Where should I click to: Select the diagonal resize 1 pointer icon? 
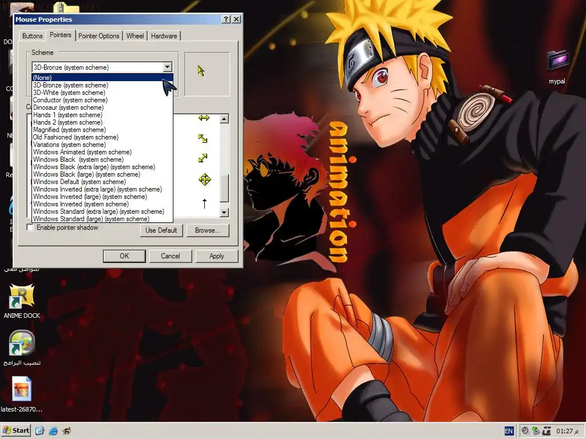click(x=203, y=138)
